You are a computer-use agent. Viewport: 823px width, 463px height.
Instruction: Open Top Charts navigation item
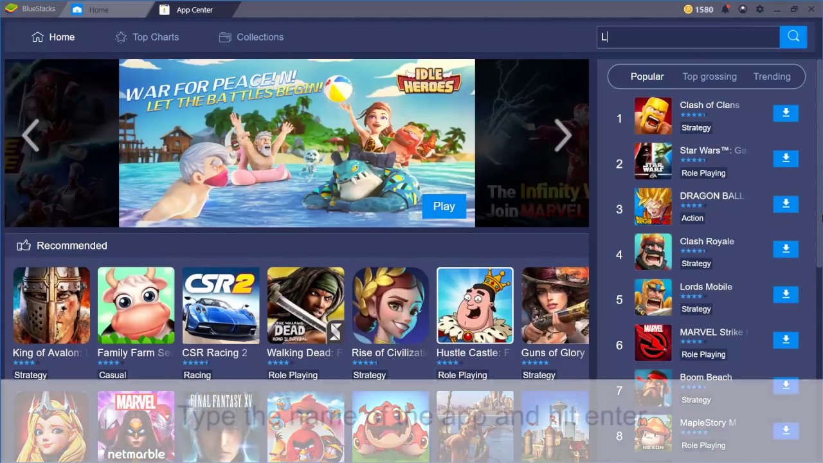click(147, 37)
